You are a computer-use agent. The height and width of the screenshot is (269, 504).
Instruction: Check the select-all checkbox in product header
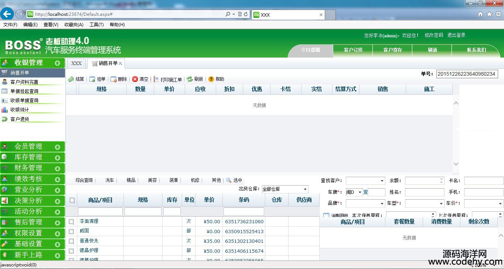pos(72,200)
